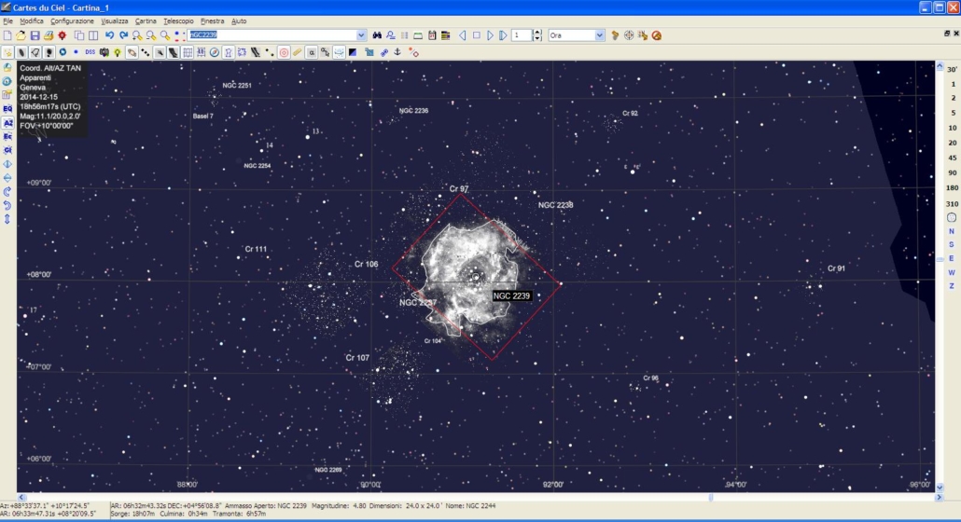Set field of view to 10 degrees
This screenshot has width=961, height=522.
952,128
